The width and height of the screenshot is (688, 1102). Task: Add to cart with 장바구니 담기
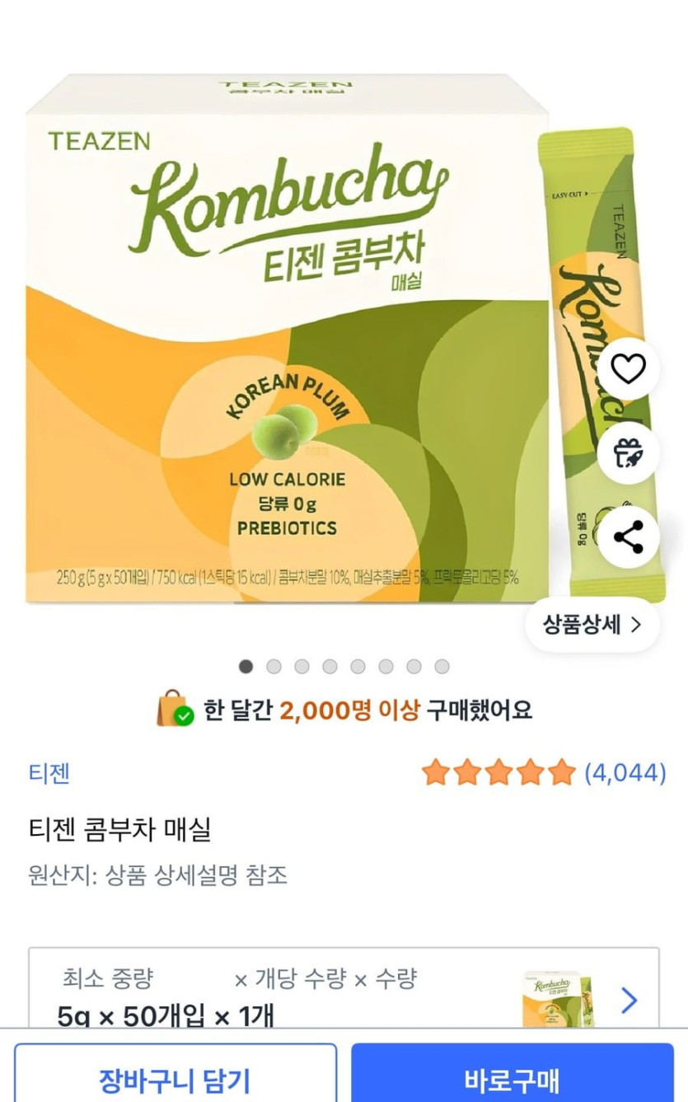[175, 1079]
